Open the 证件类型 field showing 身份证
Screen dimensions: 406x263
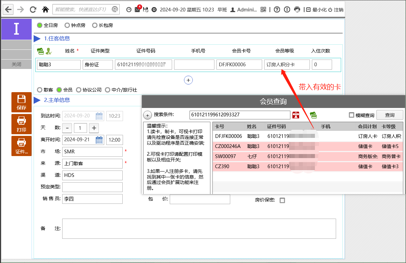[98, 65]
